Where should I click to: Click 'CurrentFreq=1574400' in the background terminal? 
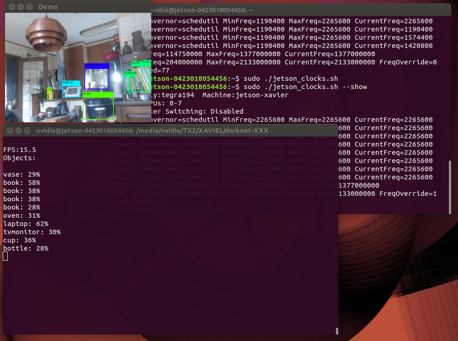[394, 37]
